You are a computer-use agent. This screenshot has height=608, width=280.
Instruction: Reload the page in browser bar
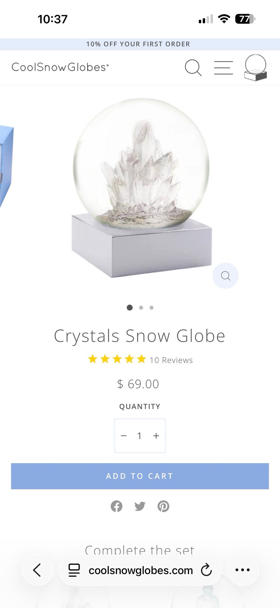(206, 570)
